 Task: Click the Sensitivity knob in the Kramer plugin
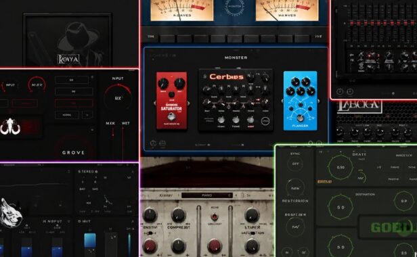(x=150, y=215)
